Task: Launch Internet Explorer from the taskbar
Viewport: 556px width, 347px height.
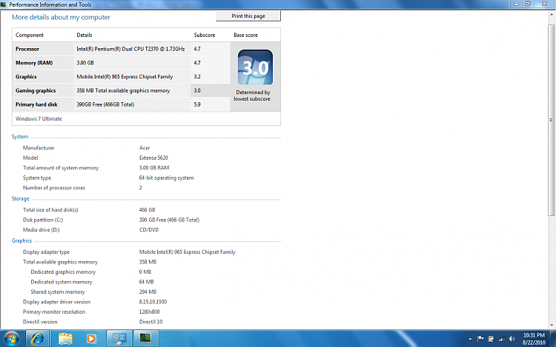Action: click(x=37, y=339)
